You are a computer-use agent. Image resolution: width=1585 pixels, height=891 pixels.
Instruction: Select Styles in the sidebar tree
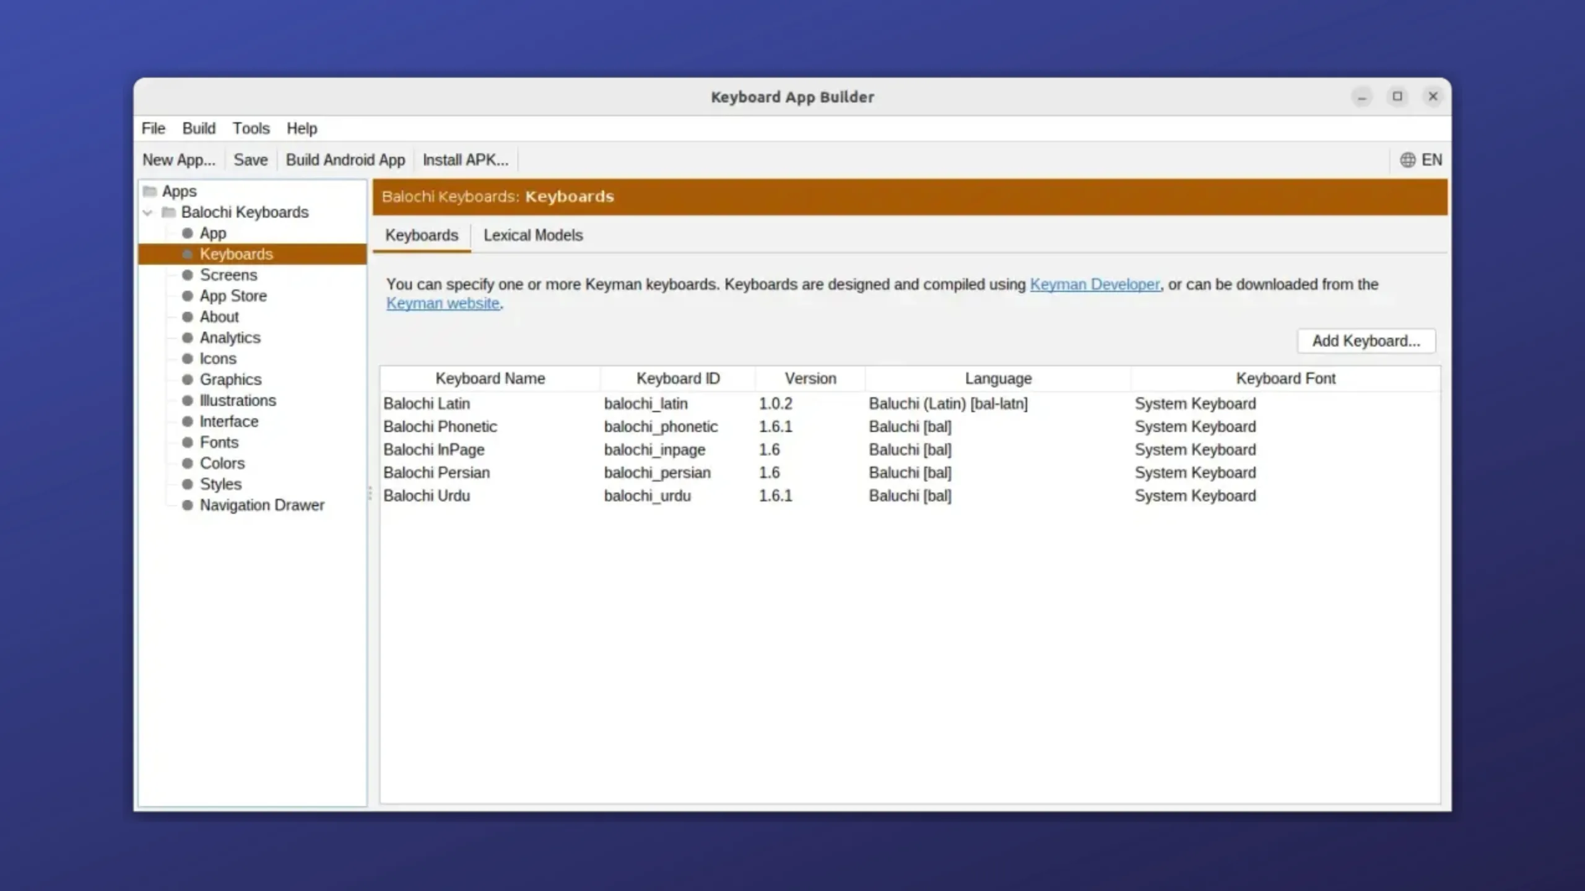[220, 484]
